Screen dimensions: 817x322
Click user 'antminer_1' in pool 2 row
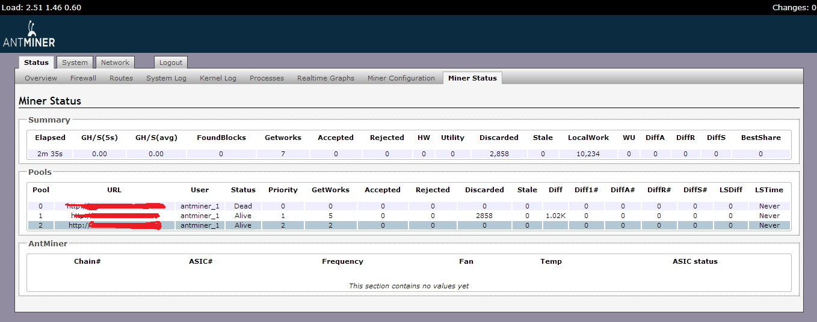[x=200, y=225]
